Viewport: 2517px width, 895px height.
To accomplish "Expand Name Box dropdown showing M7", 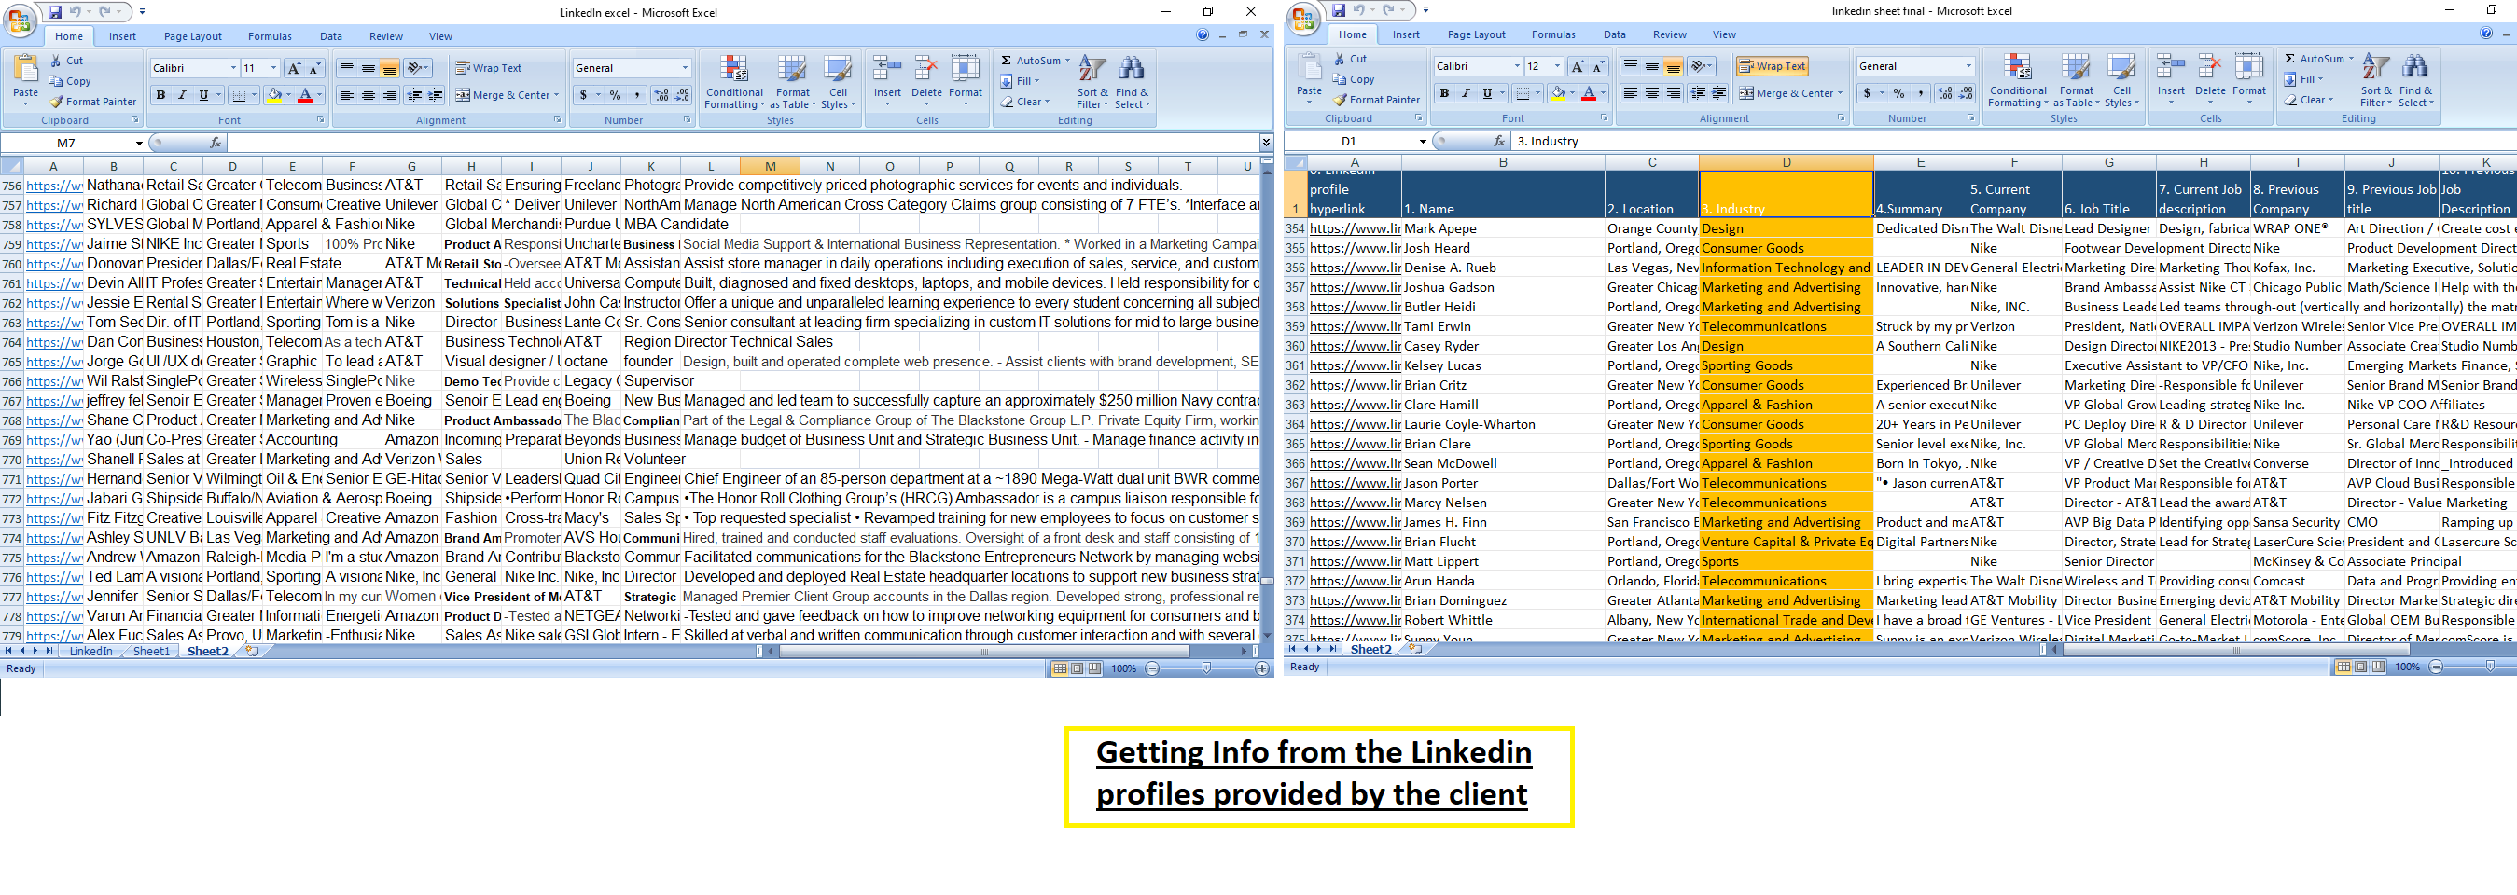I will (x=139, y=144).
